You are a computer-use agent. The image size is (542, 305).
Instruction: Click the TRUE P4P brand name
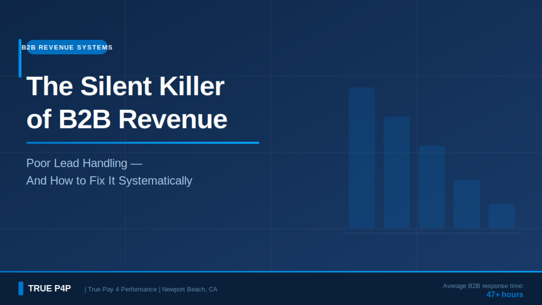pyautogui.click(x=50, y=288)
